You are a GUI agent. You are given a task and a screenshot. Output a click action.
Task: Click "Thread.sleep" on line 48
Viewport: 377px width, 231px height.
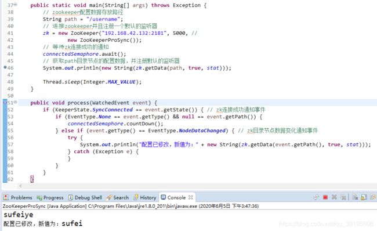pyautogui.click(x=61, y=82)
